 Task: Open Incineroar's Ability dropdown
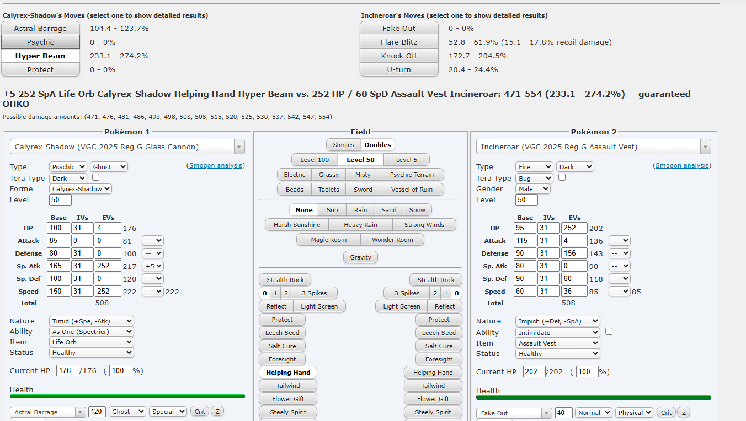(558, 333)
